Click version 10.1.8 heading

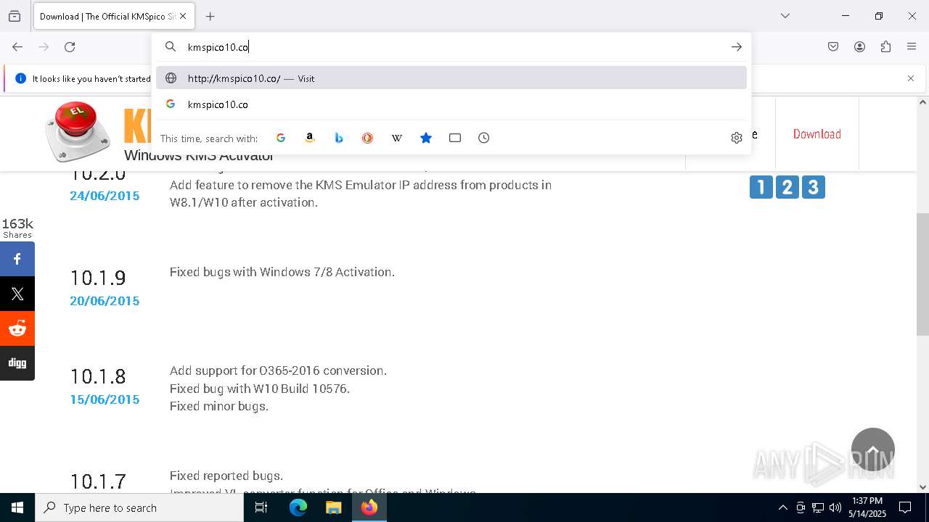tap(98, 376)
